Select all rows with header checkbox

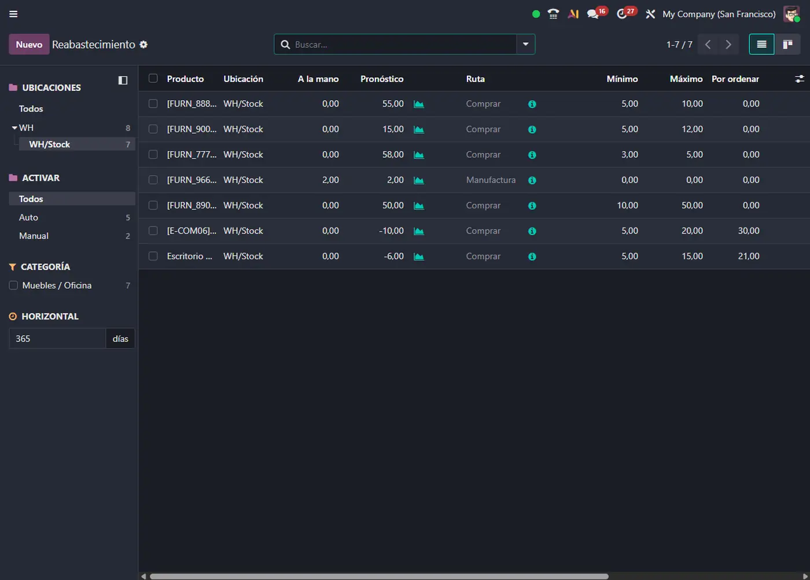(153, 79)
